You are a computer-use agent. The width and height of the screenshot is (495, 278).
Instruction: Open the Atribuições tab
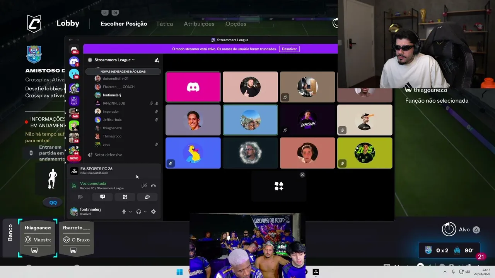point(199,24)
